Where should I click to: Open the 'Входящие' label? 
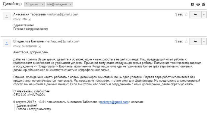[32, 4]
